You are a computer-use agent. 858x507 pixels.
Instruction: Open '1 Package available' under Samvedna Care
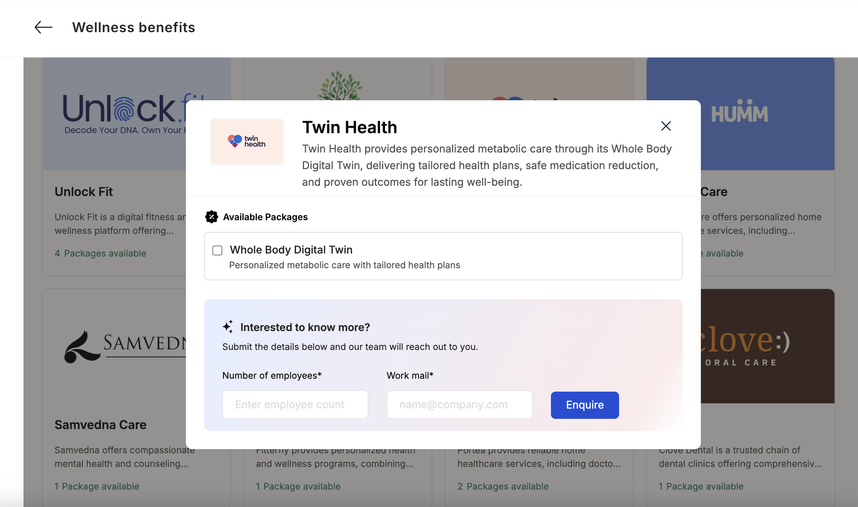pos(97,486)
